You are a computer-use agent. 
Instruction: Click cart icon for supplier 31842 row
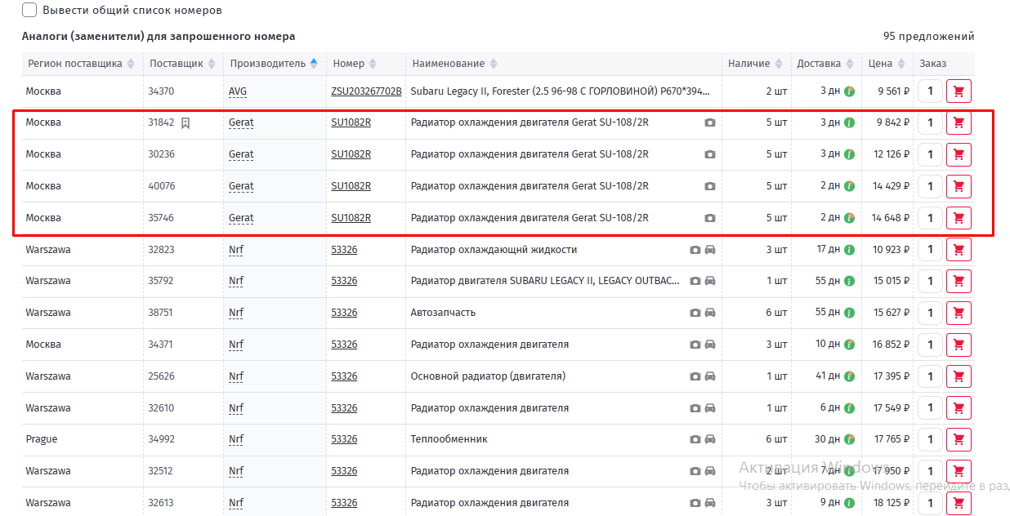(959, 123)
